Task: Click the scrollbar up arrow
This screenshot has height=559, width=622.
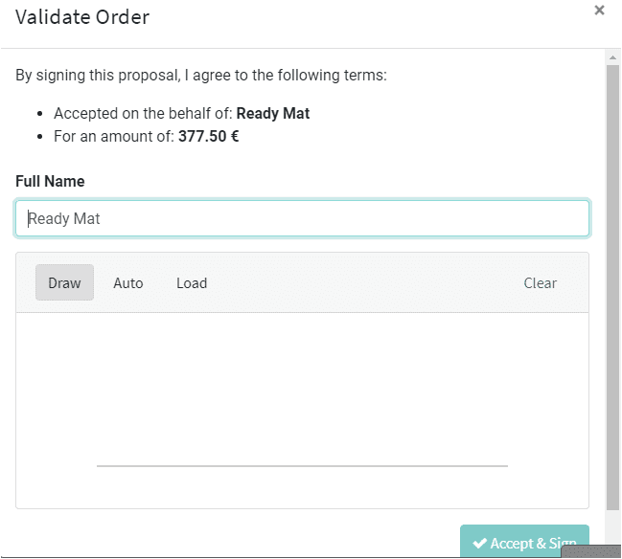Action: point(612,57)
